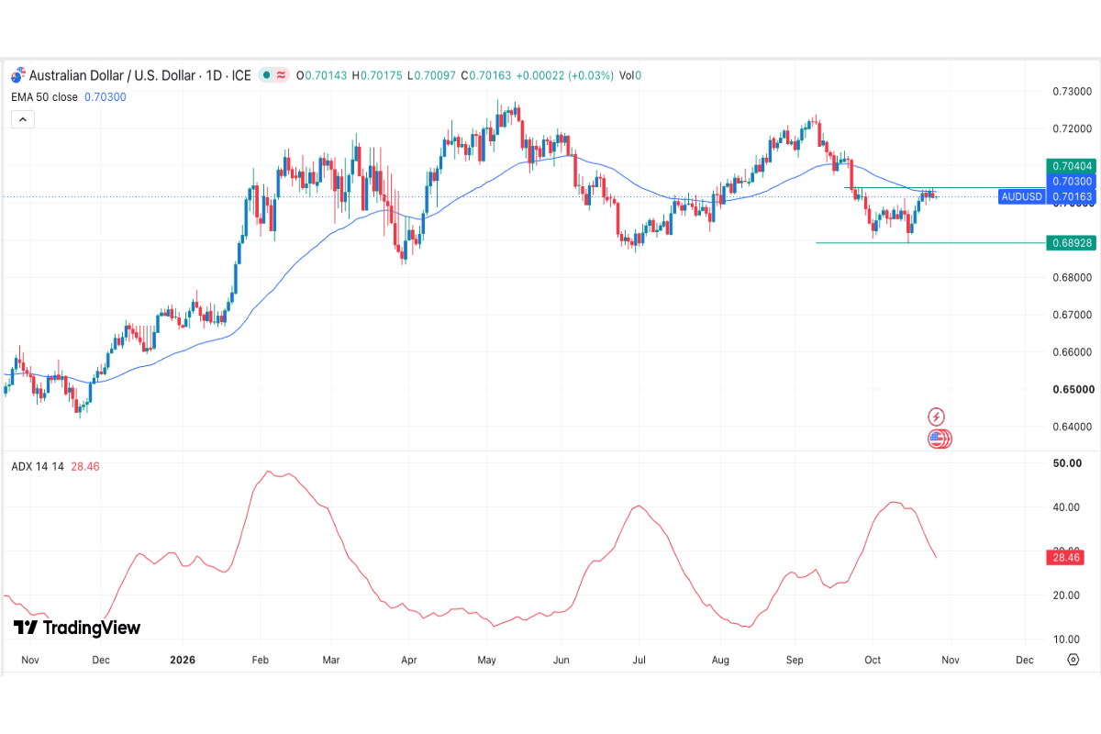1101x734 pixels.
Task: Click the AUD/USD flag symbol icon
Action: [17, 75]
